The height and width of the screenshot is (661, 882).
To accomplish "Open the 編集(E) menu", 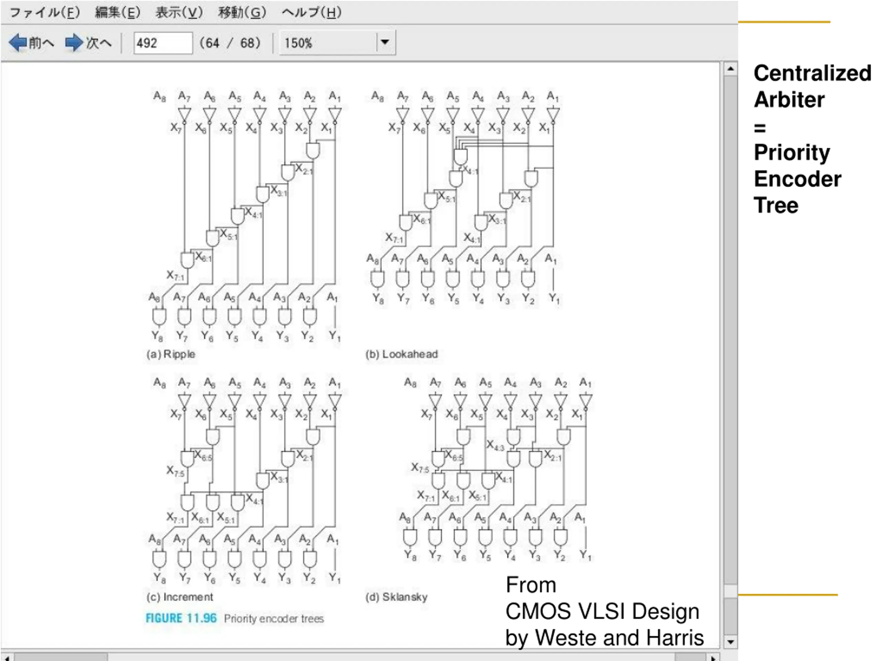I will [117, 13].
